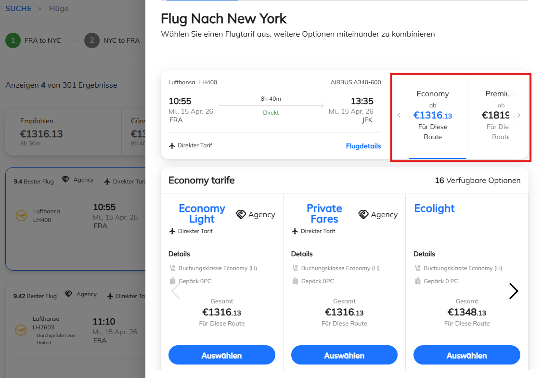Click the Agency handshake icon in Private Fares
This screenshot has width=542, height=378.
pos(363,214)
